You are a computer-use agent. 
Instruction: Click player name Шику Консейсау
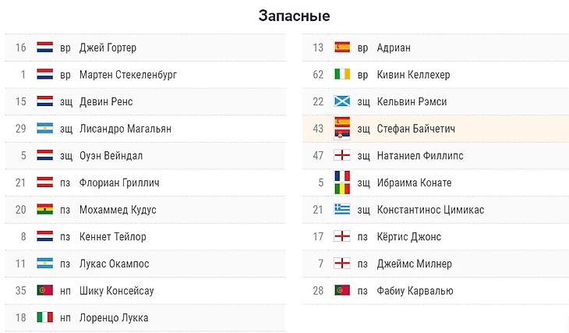[x=118, y=291]
